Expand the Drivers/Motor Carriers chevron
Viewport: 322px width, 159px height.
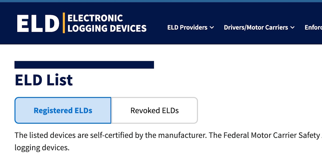click(x=292, y=27)
